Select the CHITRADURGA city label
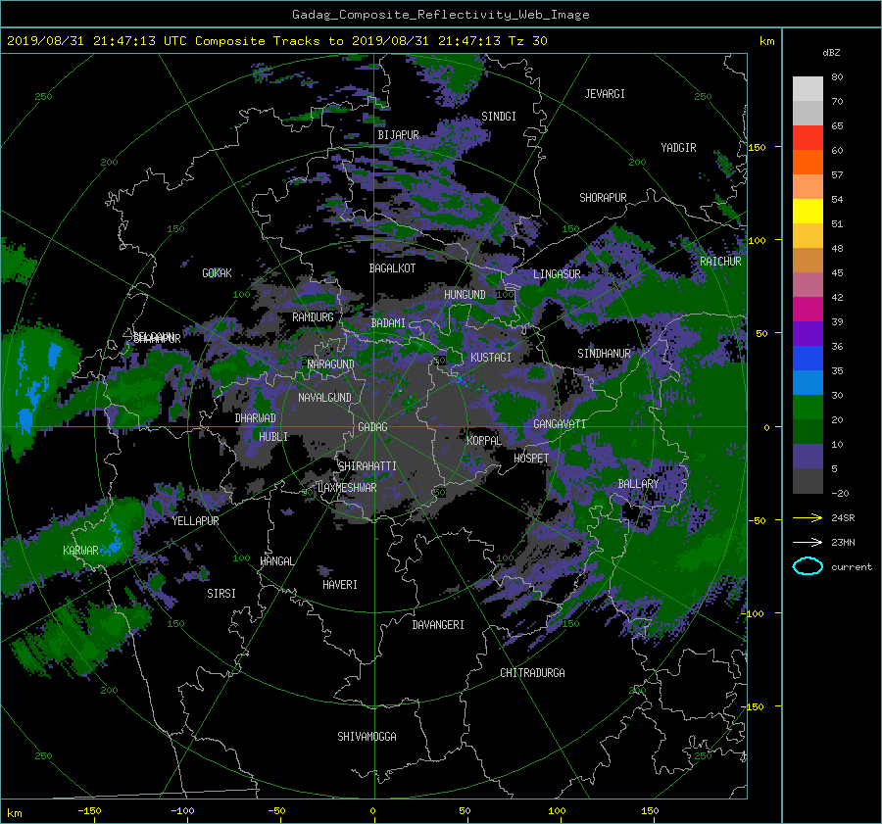 tap(533, 673)
